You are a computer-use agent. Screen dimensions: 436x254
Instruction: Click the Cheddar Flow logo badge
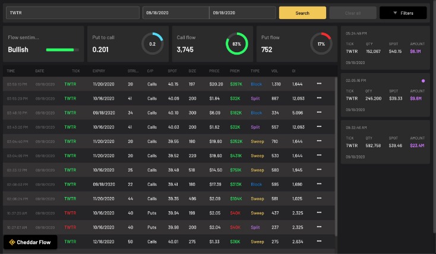[30, 242]
